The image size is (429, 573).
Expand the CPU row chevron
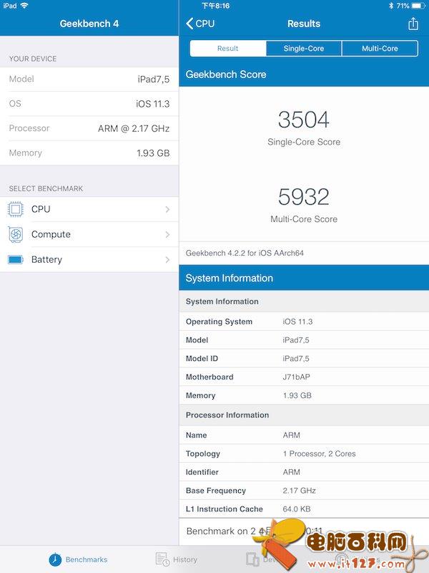point(167,209)
